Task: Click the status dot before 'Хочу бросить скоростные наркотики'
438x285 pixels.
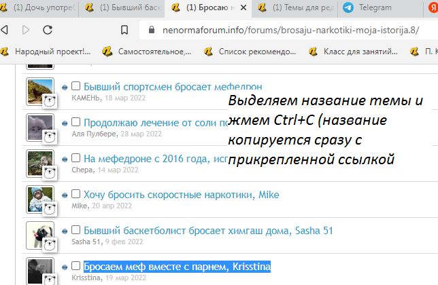Action: coord(65,195)
